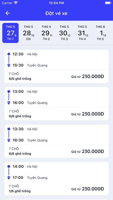
Task: Click the Đặt vé xe title
Action: pos(56,13)
